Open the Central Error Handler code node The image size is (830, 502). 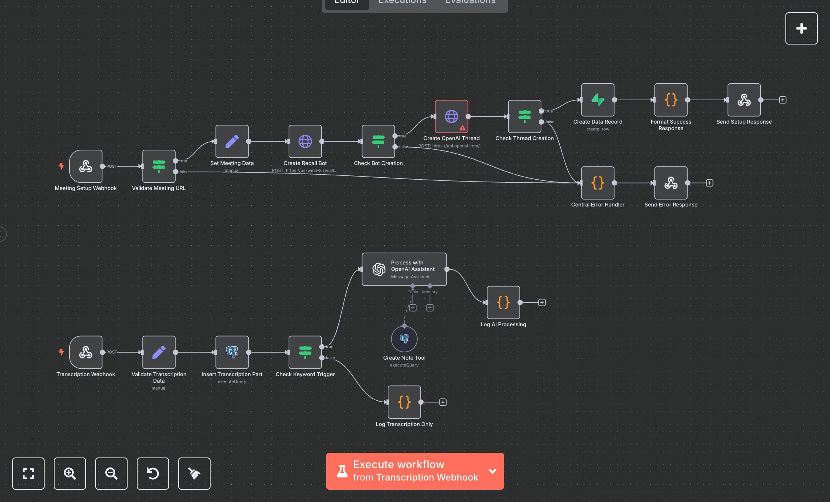pos(598,183)
